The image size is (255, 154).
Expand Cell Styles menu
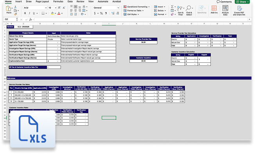[x=131, y=14]
